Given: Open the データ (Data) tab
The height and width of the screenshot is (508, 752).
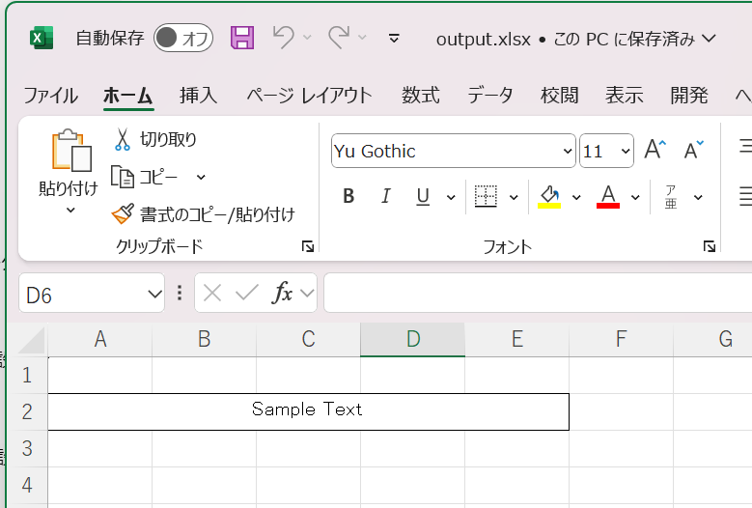Looking at the screenshot, I should (x=490, y=96).
